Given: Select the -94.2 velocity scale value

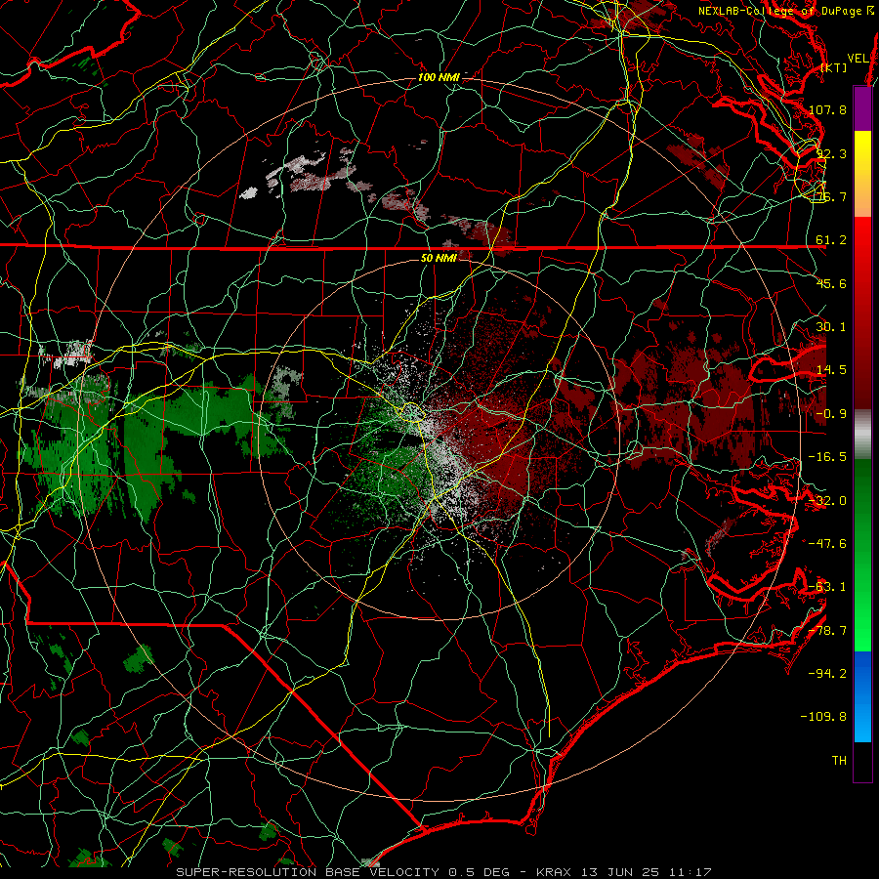Looking at the screenshot, I should [827, 674].
